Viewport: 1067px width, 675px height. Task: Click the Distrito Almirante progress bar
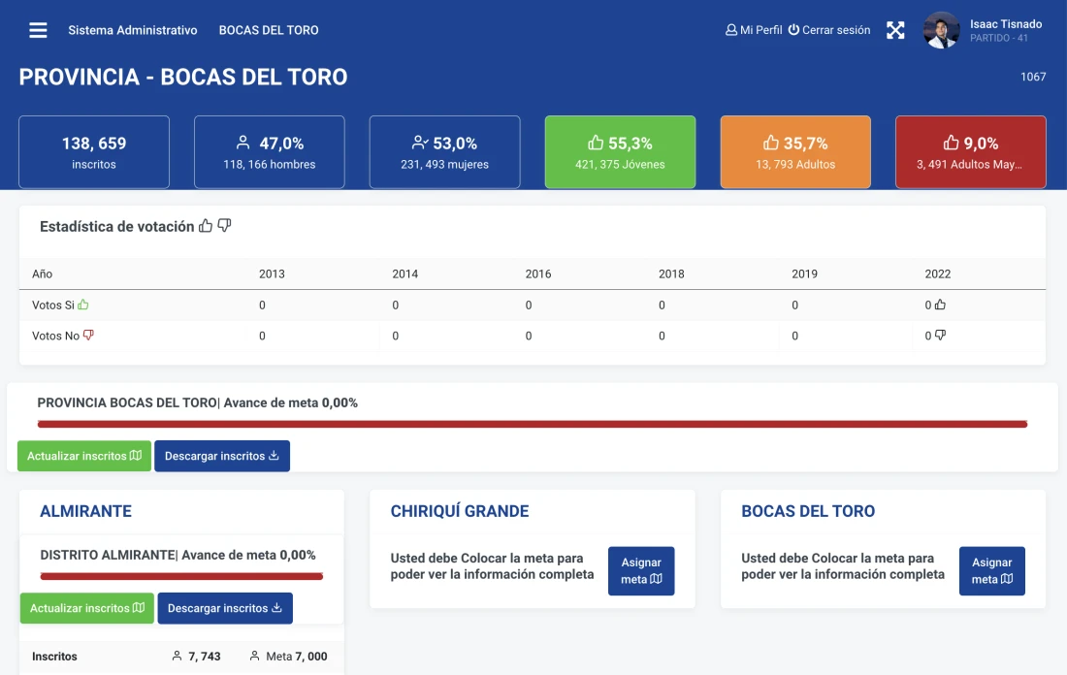click(181, 576)
